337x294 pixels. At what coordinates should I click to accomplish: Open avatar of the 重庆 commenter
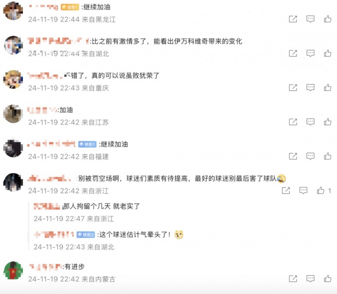pyautogui.click(x=13, y=80)
